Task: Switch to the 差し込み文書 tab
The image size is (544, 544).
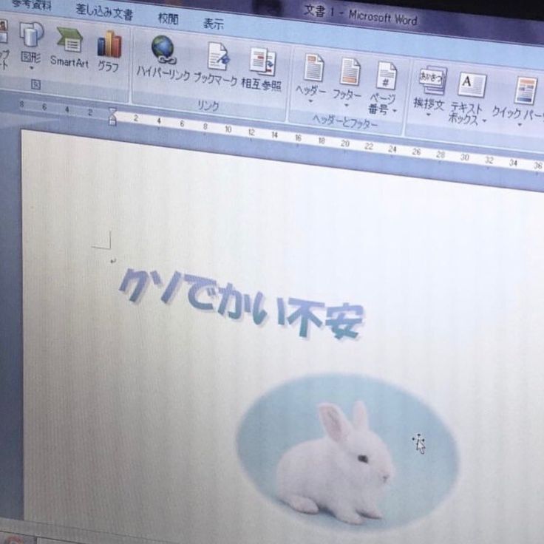Action: [x=104, y=13]
